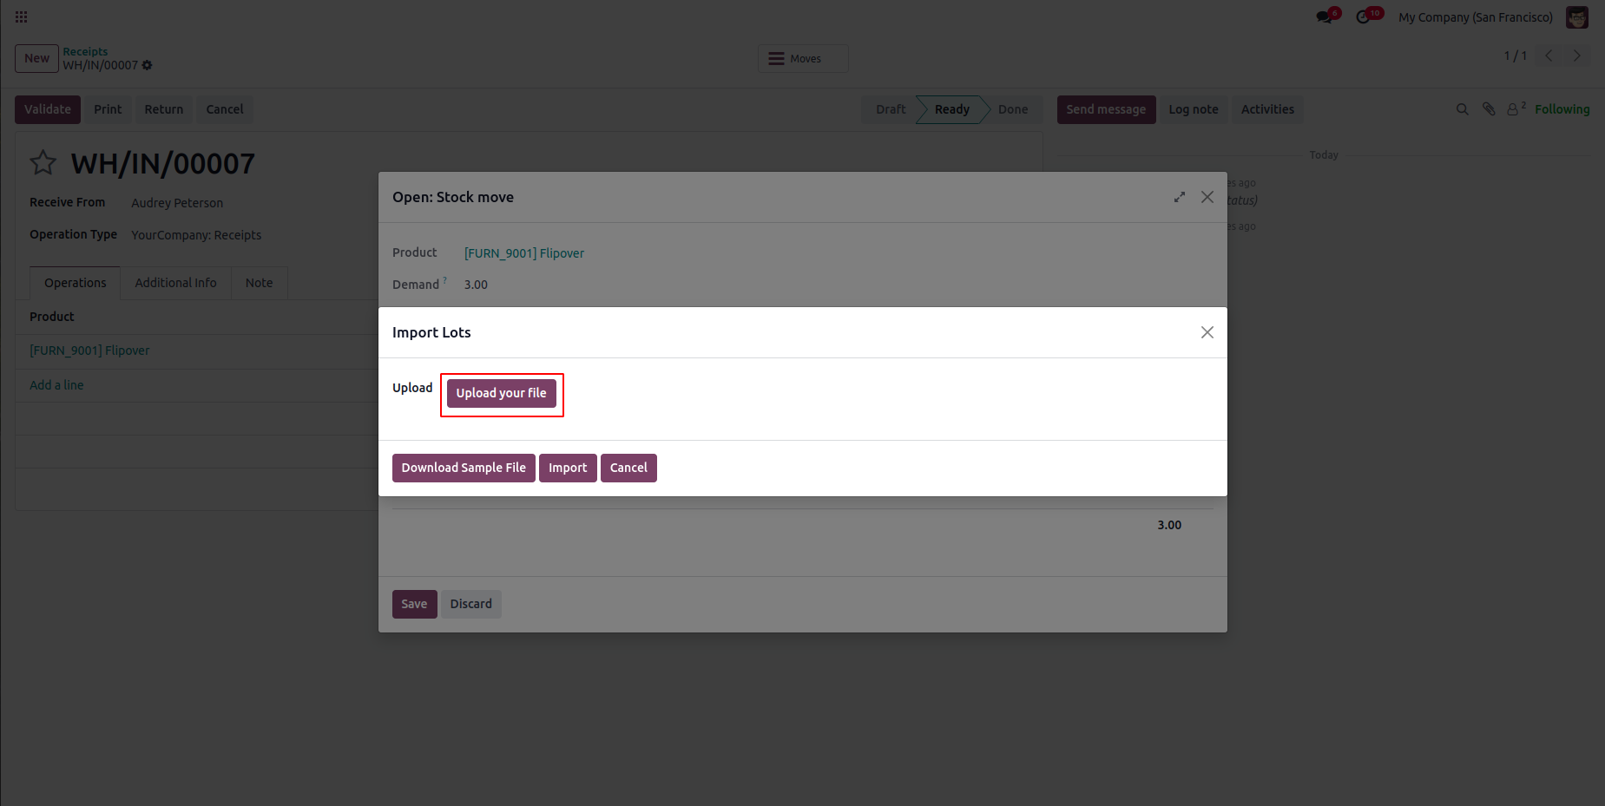Screen dimensions: 1605x806
Task: Click the chatter search icon
Action: point(1463,109)
